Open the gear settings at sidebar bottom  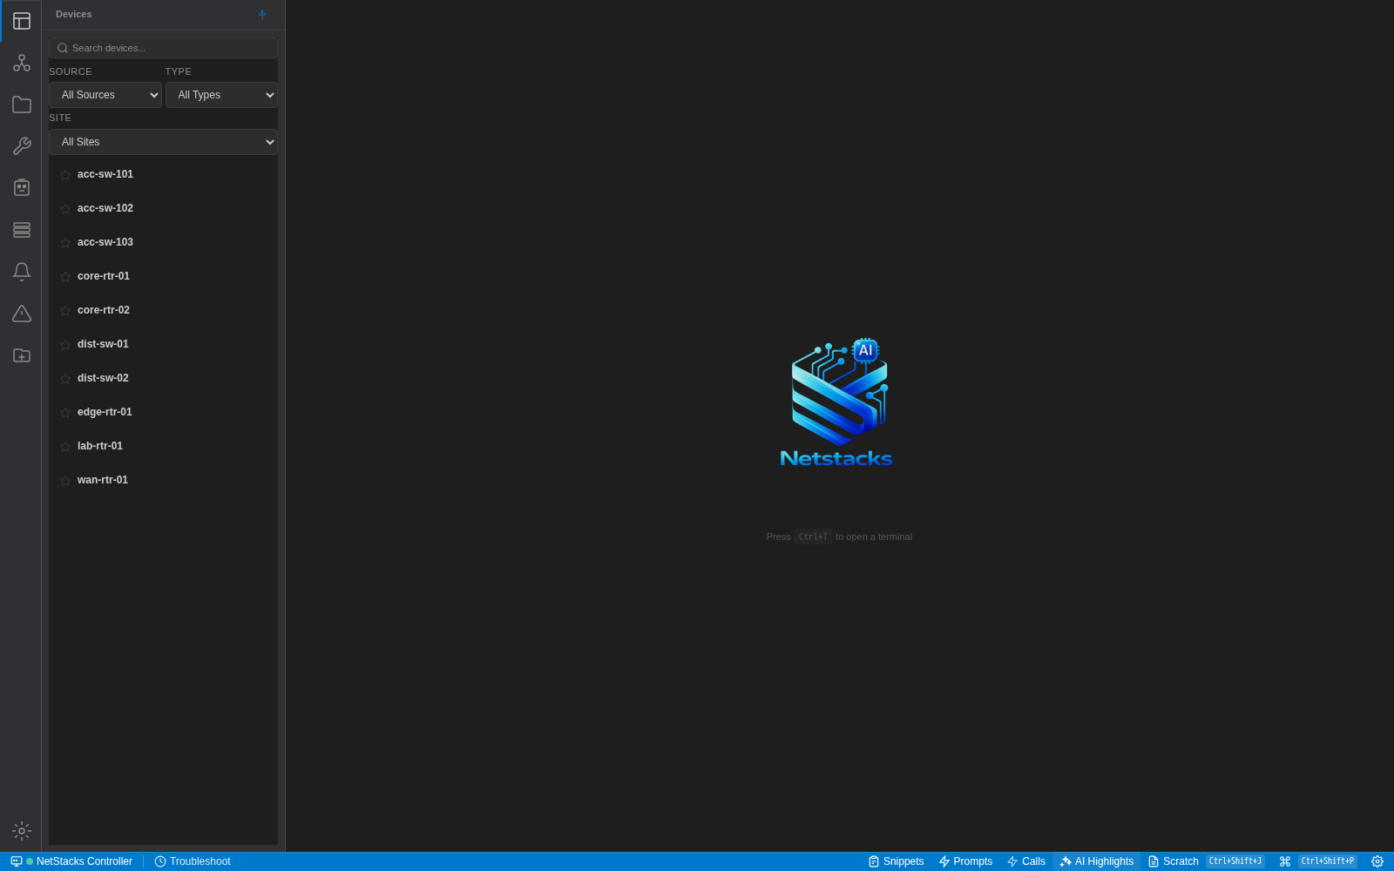pyautogui.click(x=22, y=831)
